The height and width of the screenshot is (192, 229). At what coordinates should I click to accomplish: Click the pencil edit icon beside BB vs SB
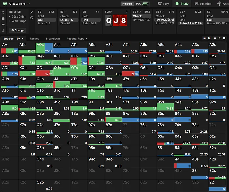32,12
